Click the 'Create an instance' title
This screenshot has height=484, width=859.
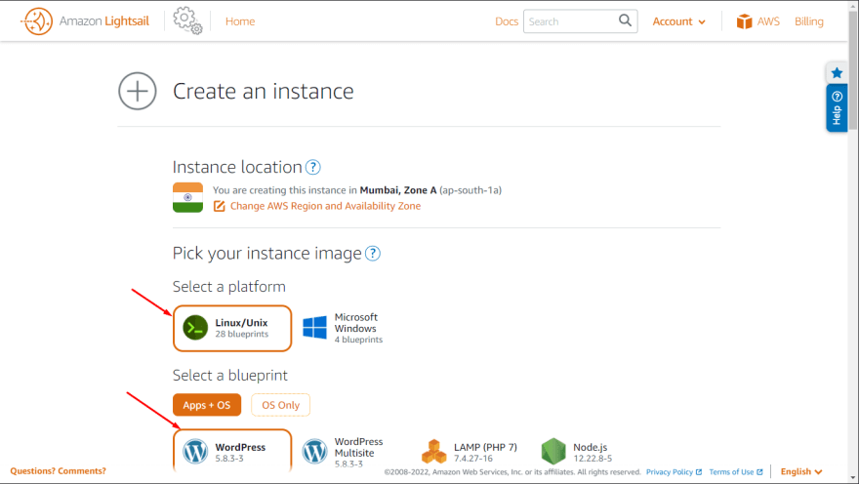[263, 91]
